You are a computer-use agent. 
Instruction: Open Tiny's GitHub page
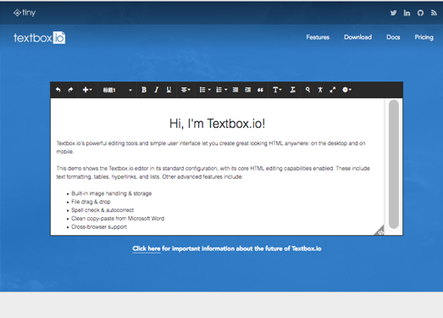(x=420, y=13)
